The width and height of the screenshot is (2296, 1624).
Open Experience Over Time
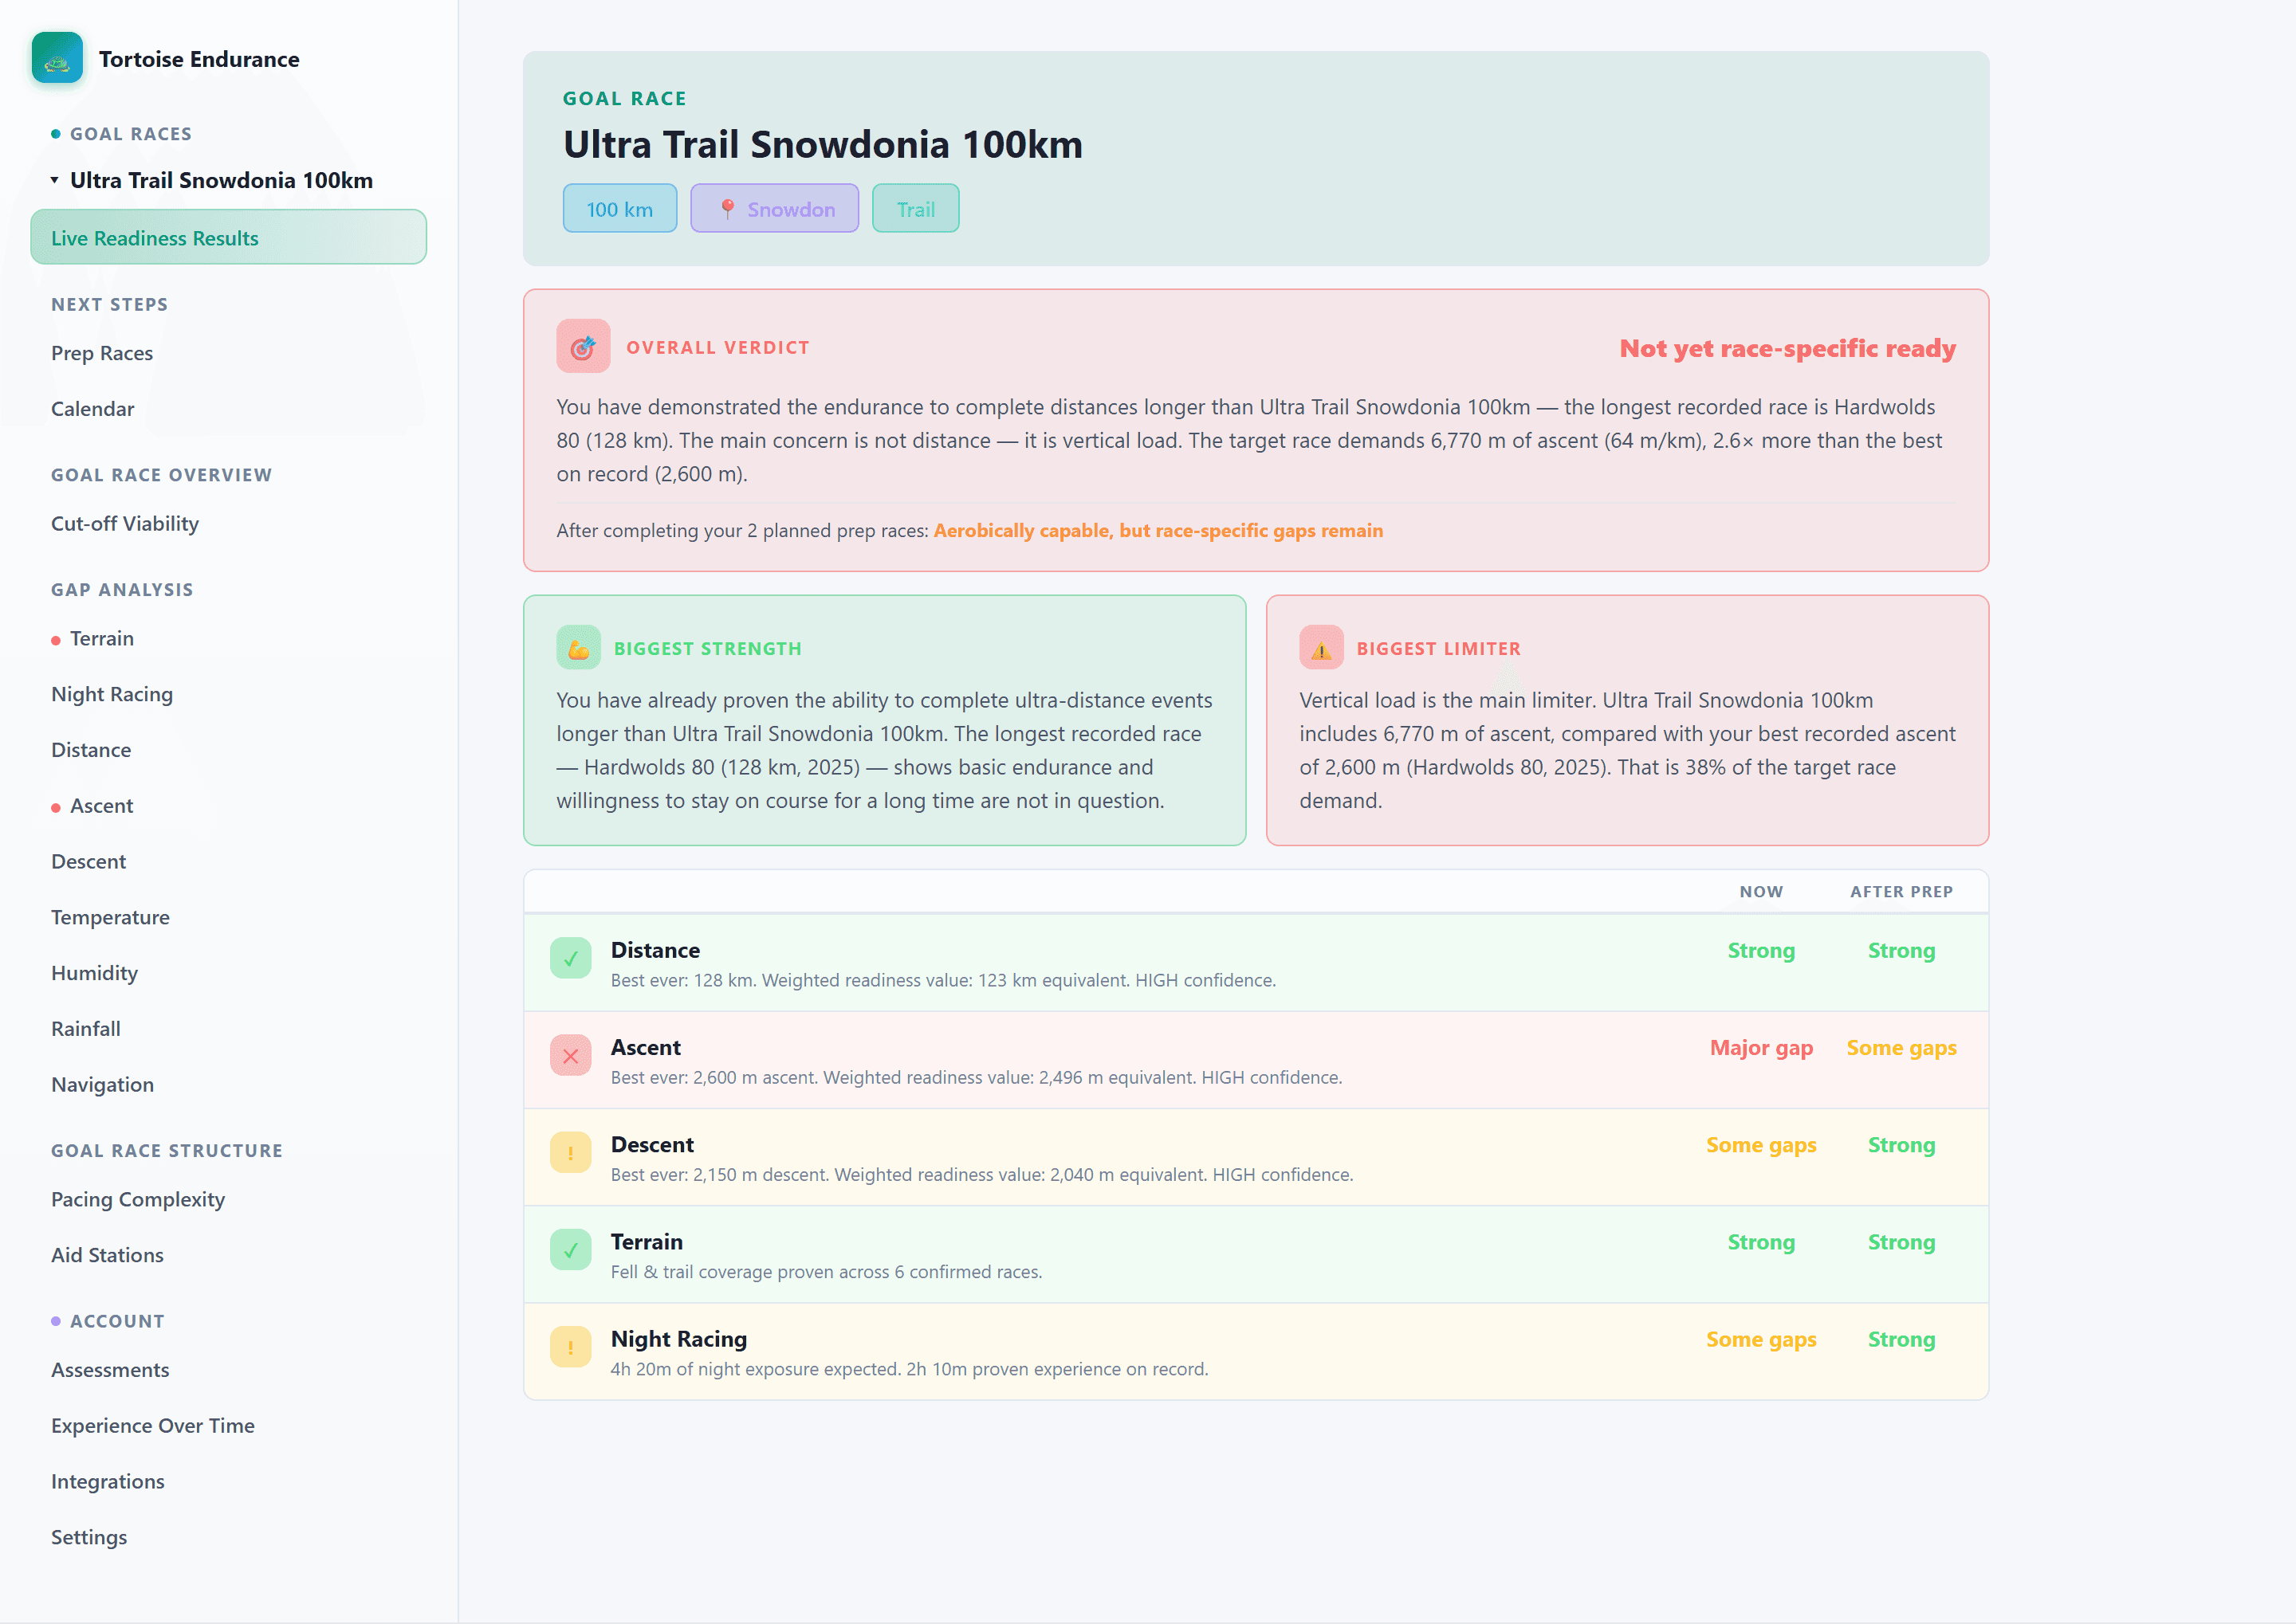tap(153, 1426)
